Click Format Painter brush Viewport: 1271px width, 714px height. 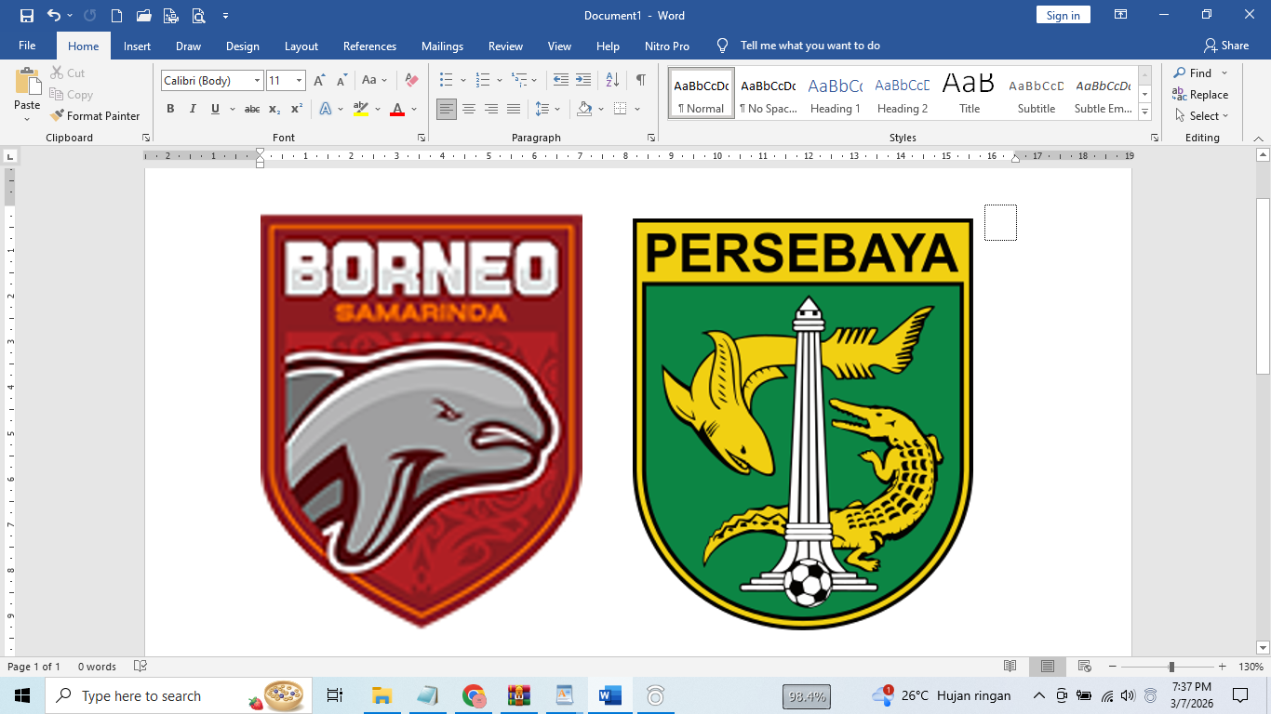[95, 116]
